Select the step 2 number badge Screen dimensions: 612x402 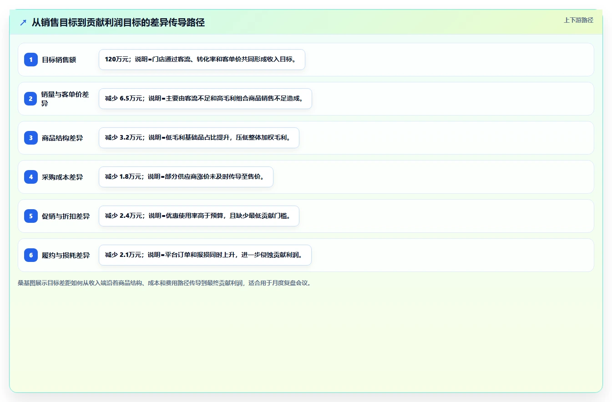(x=31, y=99)
